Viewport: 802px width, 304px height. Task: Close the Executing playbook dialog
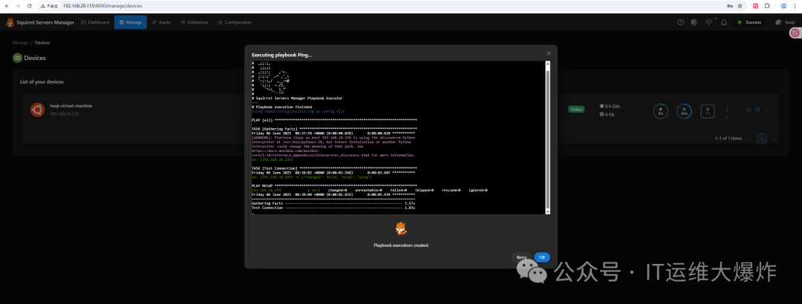coord(549,53)
